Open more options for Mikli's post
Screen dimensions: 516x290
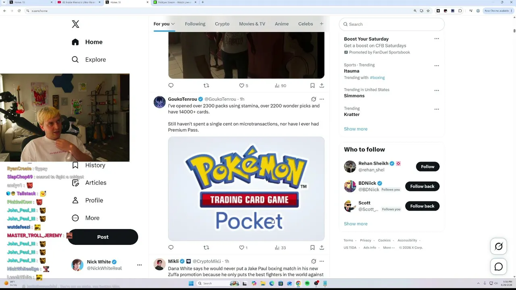[322, 261]
